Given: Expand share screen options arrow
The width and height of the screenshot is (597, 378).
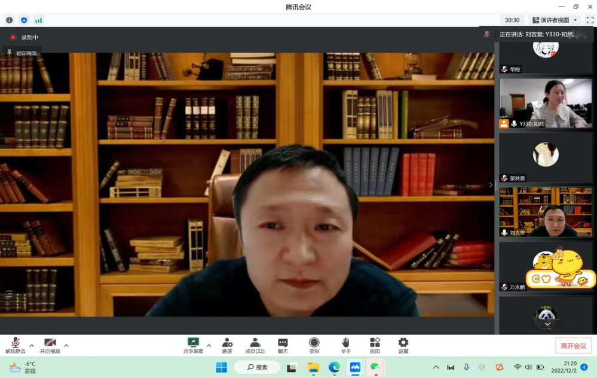Looking at the screenshot, I should click(209, 345).
